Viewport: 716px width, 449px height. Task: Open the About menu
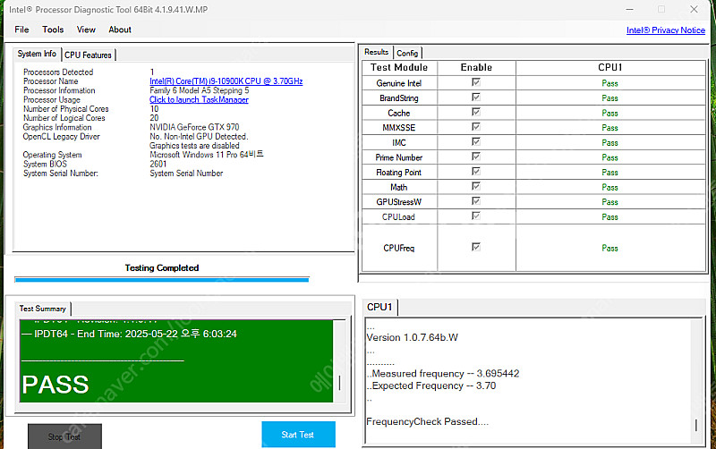(x=120, y=30)
